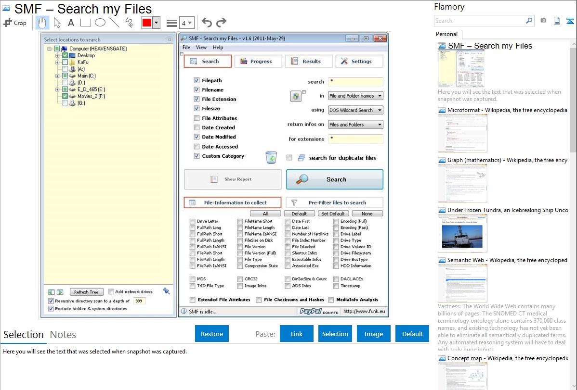Click the upload icon at Flamory top right
Image resolution: width=577 pixels, height=390 pixels.
[x=570, y=21]
